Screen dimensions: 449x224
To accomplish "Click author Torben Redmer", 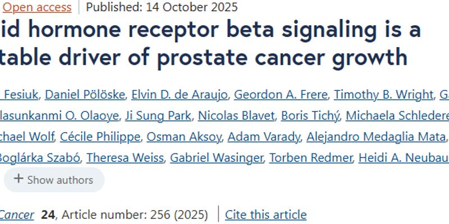I will coord(310,158).
